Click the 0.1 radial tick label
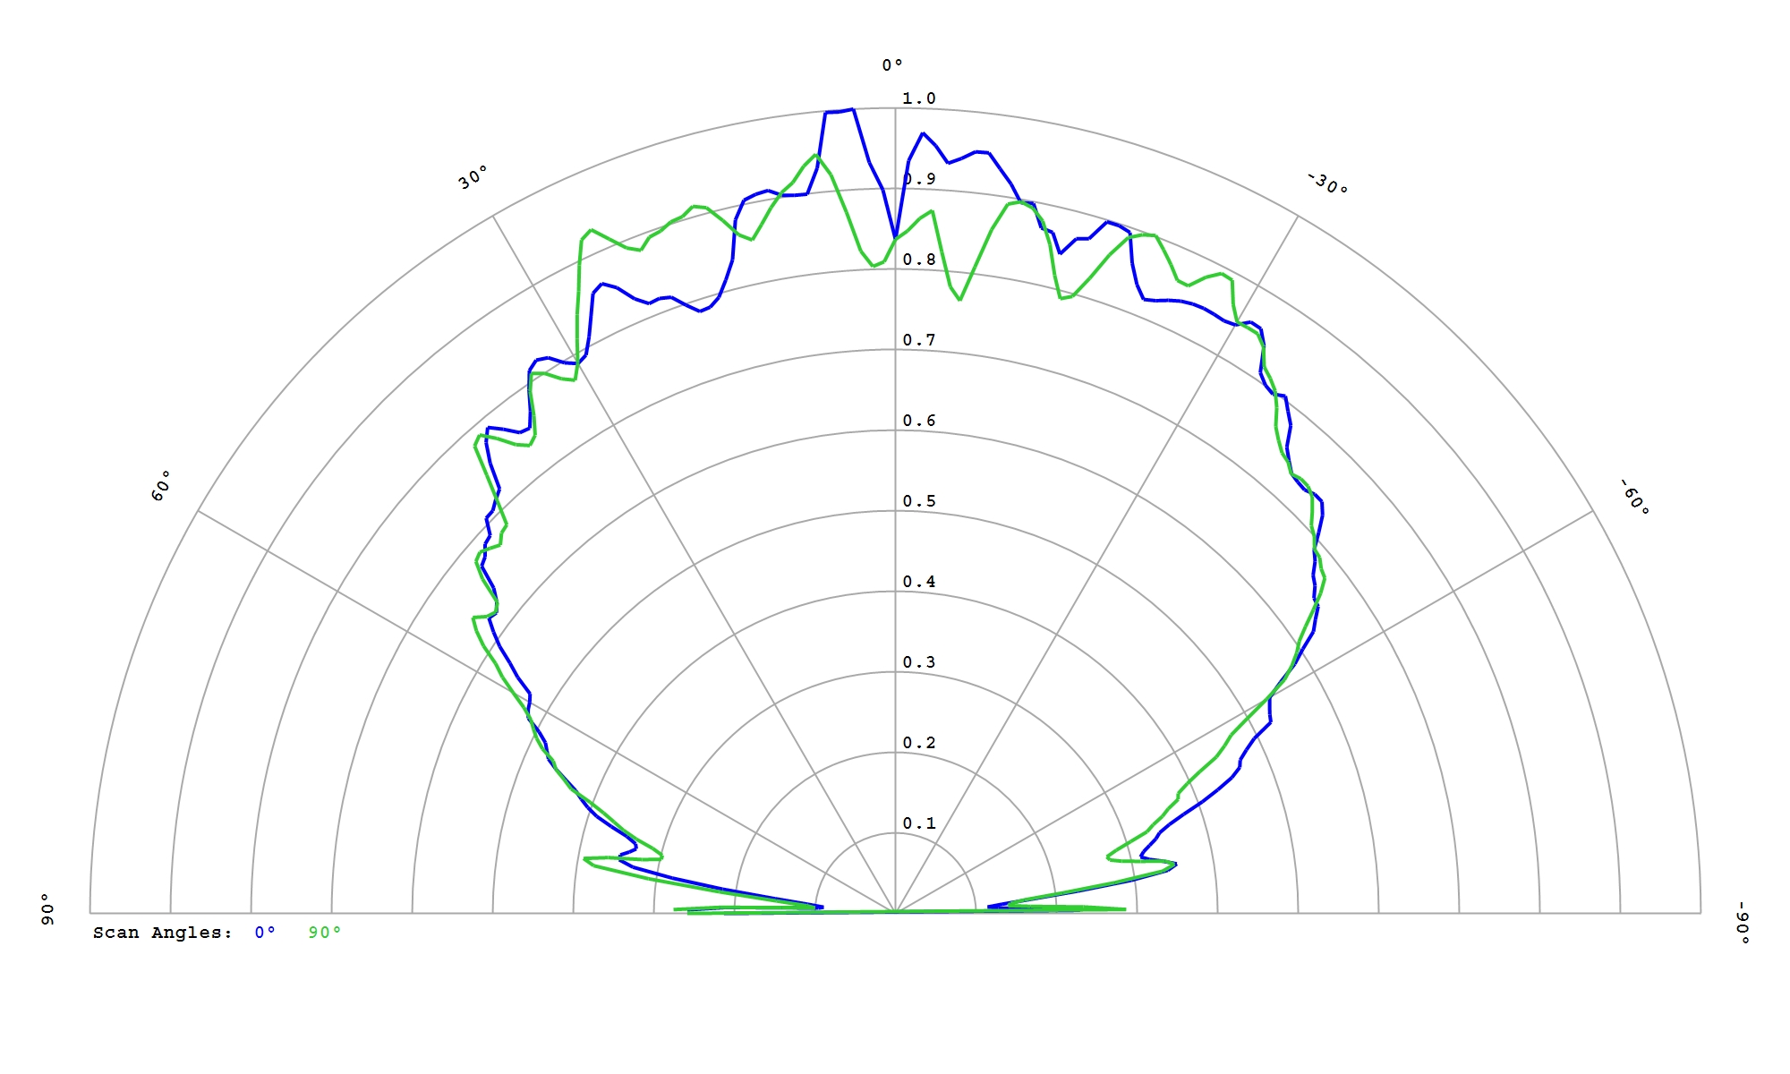1790x1074 pixels. click(x=919, y=823)
